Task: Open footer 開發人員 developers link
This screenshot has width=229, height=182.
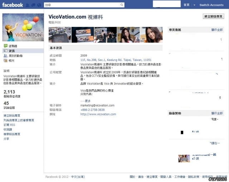Action: pos(166,177)
